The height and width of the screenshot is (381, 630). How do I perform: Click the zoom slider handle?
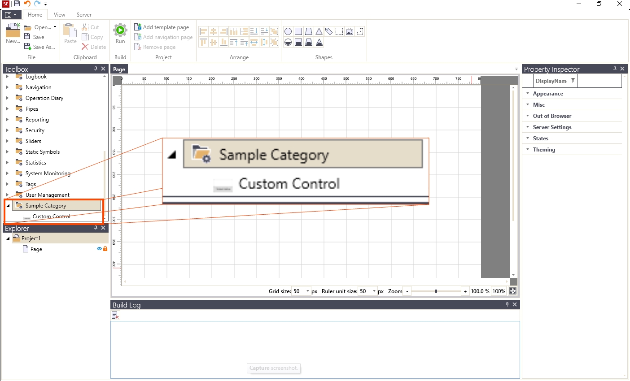436,291
